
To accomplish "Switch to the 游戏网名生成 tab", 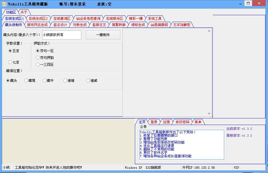I will 37,25.
